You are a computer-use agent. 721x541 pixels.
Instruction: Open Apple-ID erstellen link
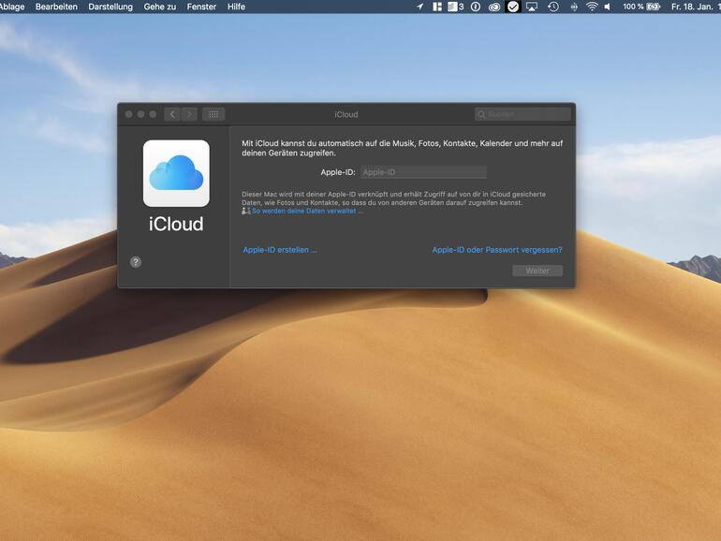click(x=280, y=250)
